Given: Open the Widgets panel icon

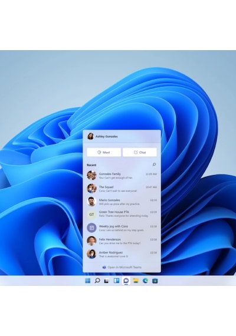Looking at the screenshot, I should (116, 281).
